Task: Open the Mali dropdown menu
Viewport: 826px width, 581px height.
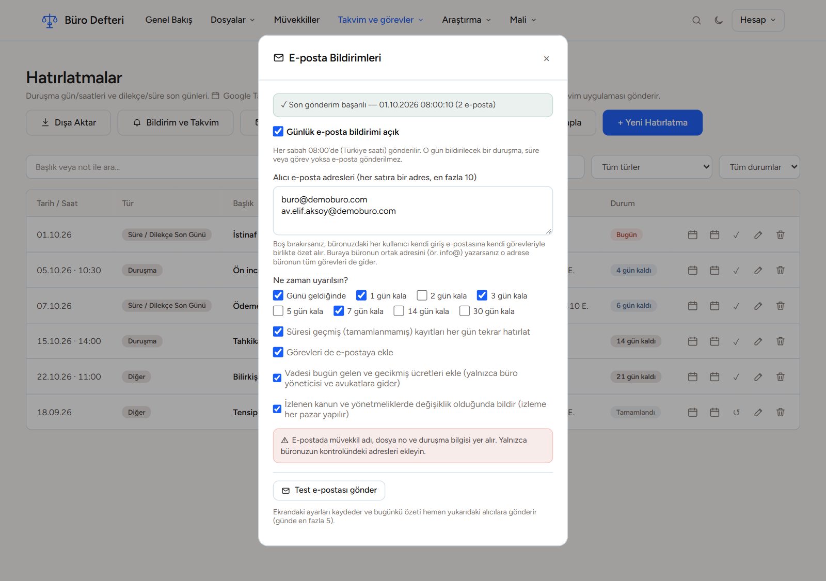Action: [523, 20]
